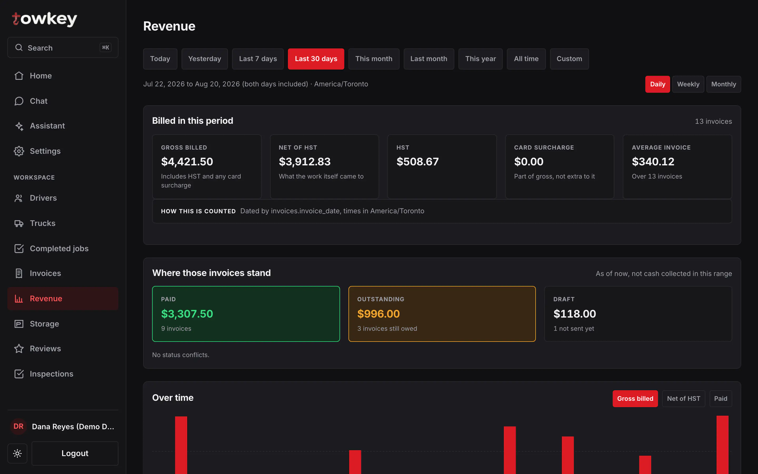Toggle the light/dark theme sun icon

[17, 453]
